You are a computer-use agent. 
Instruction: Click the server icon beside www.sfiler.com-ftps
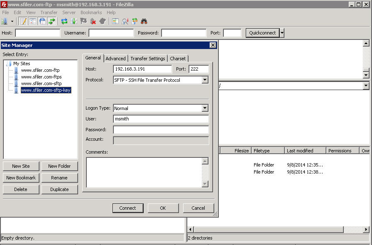16,77
